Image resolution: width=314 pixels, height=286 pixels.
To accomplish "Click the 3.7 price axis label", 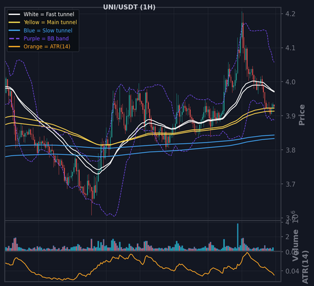I will tap(291, 184).
